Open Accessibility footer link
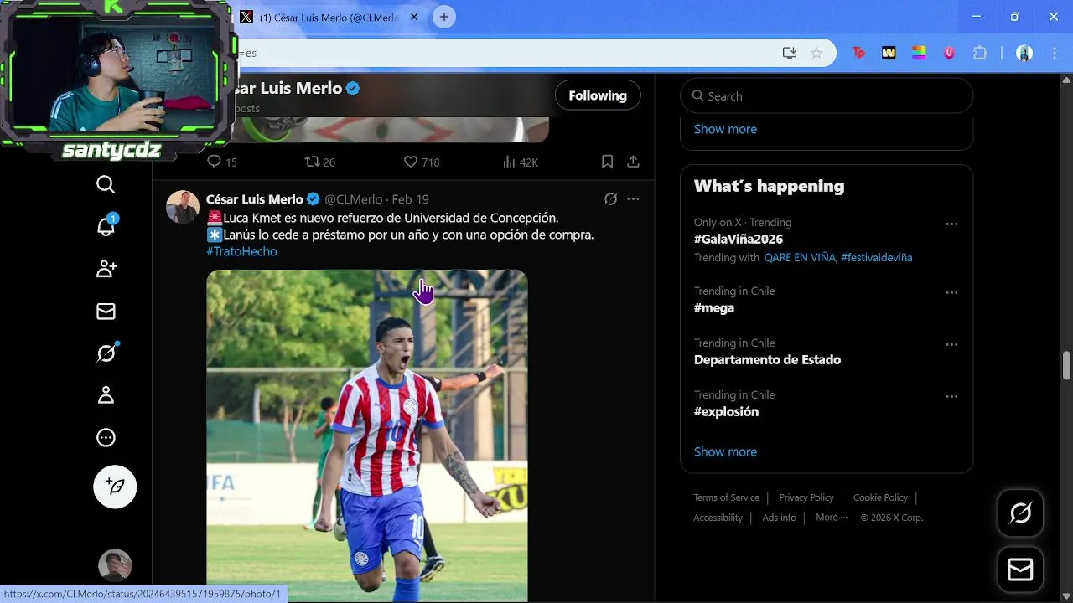The height and width of the screenshot is (603, 1073). click(718, 518)
